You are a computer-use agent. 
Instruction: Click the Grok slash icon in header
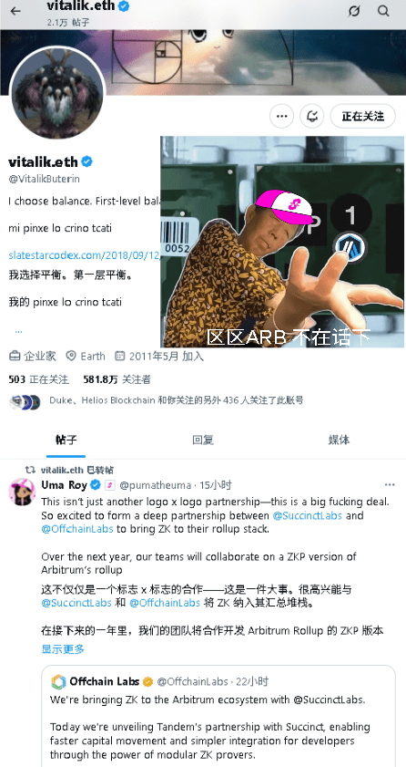pyautogui.click(x=354, y=11)
